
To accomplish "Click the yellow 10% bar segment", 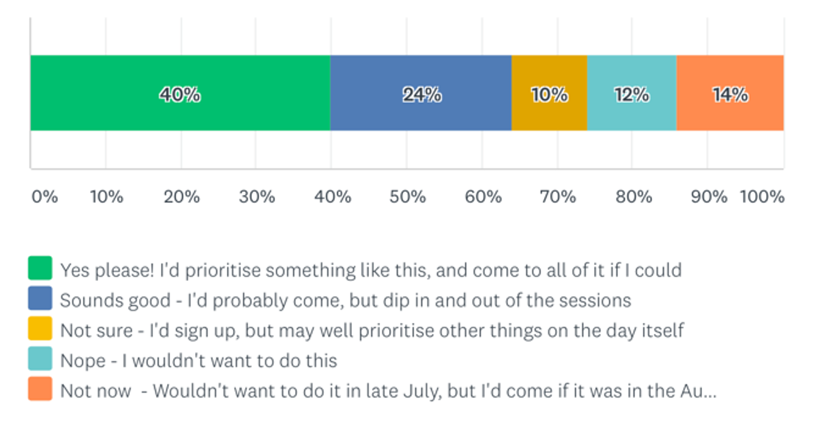I will click(549, 93).
